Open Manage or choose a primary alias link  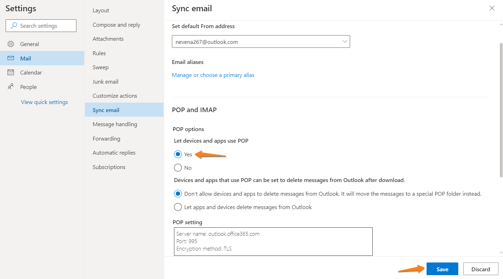tap(213, 75)
